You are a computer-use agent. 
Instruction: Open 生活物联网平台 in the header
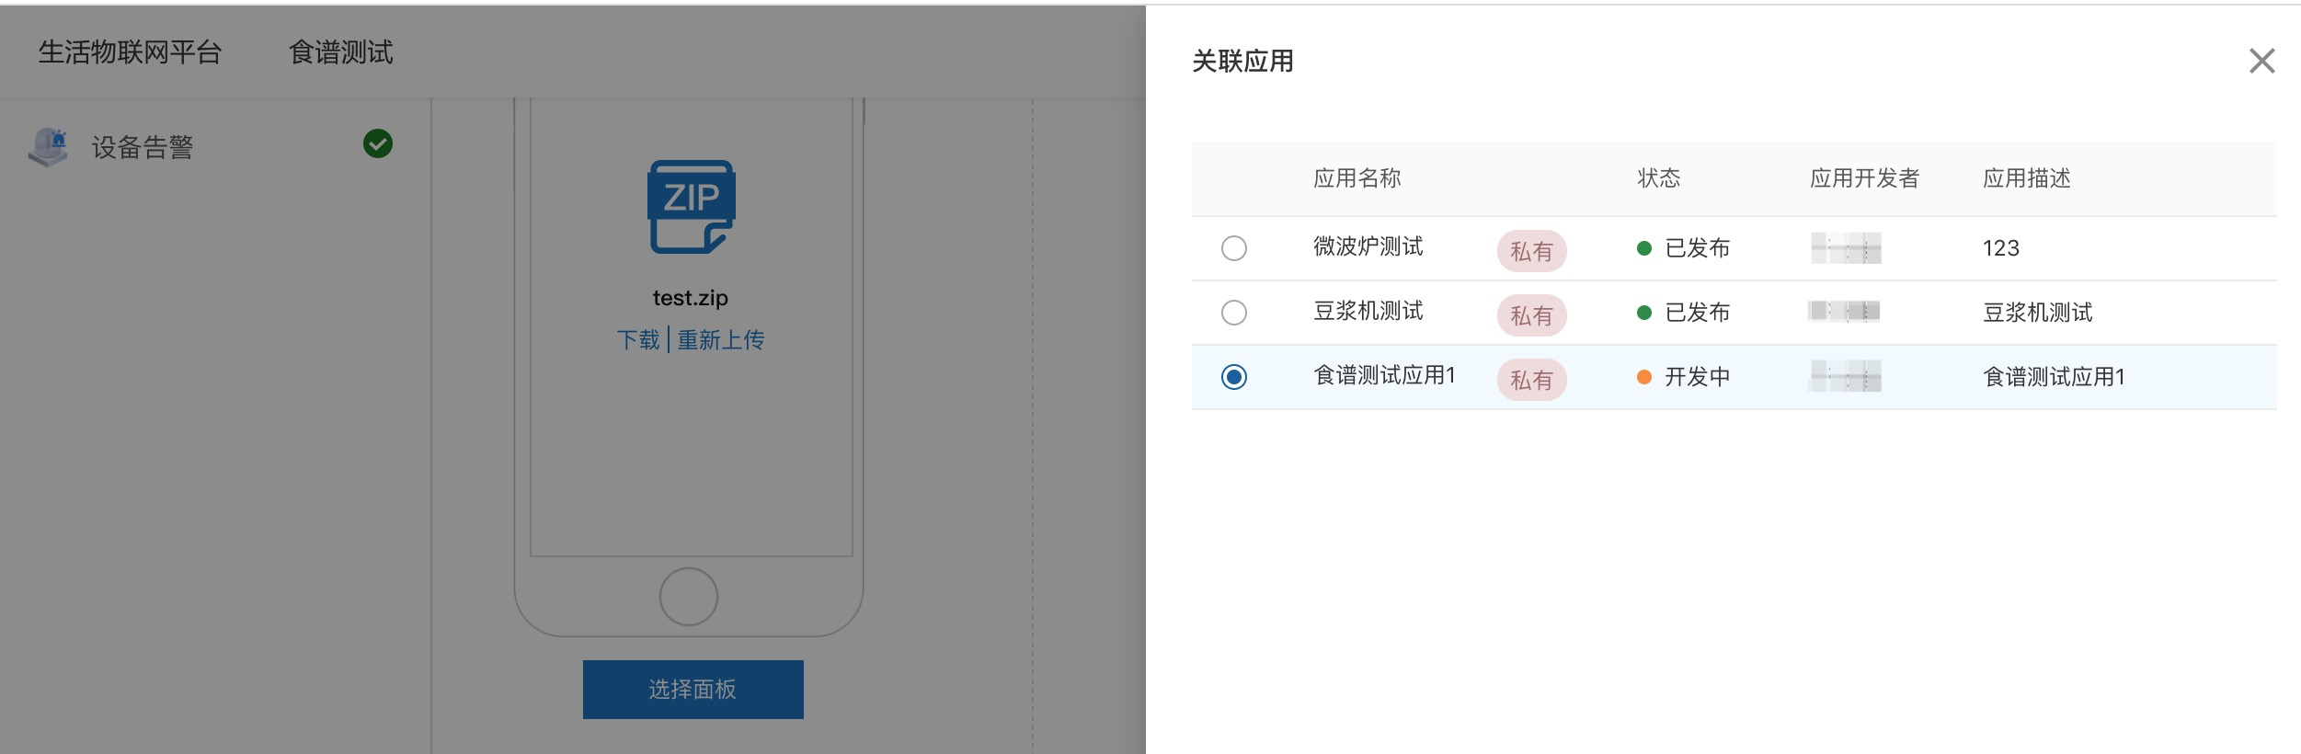[130, 52]
